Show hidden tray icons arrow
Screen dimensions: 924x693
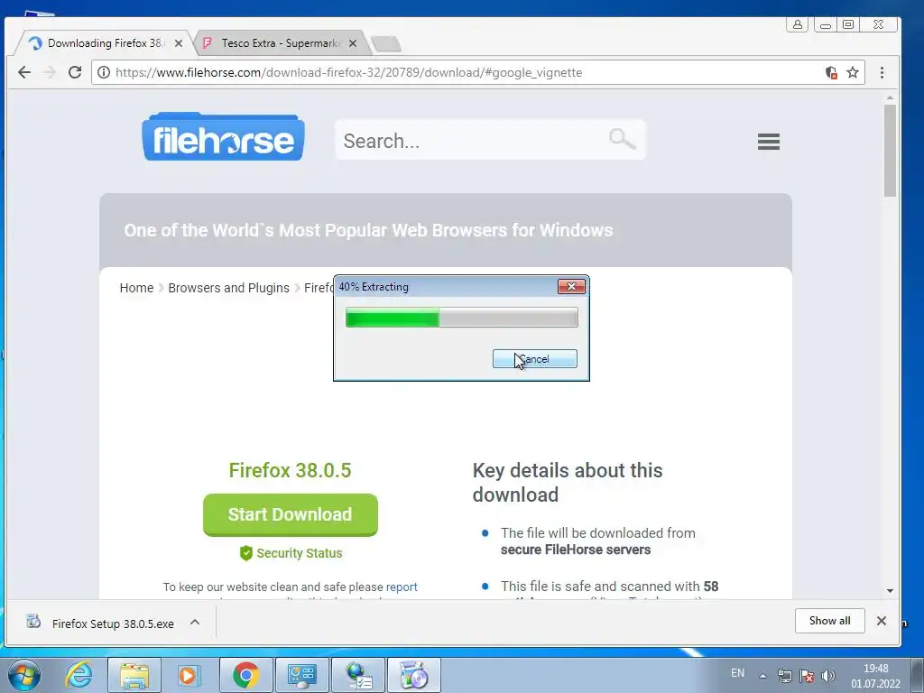(762, 676)
